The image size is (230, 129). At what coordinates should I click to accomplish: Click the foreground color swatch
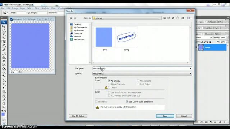click(3, 114)
